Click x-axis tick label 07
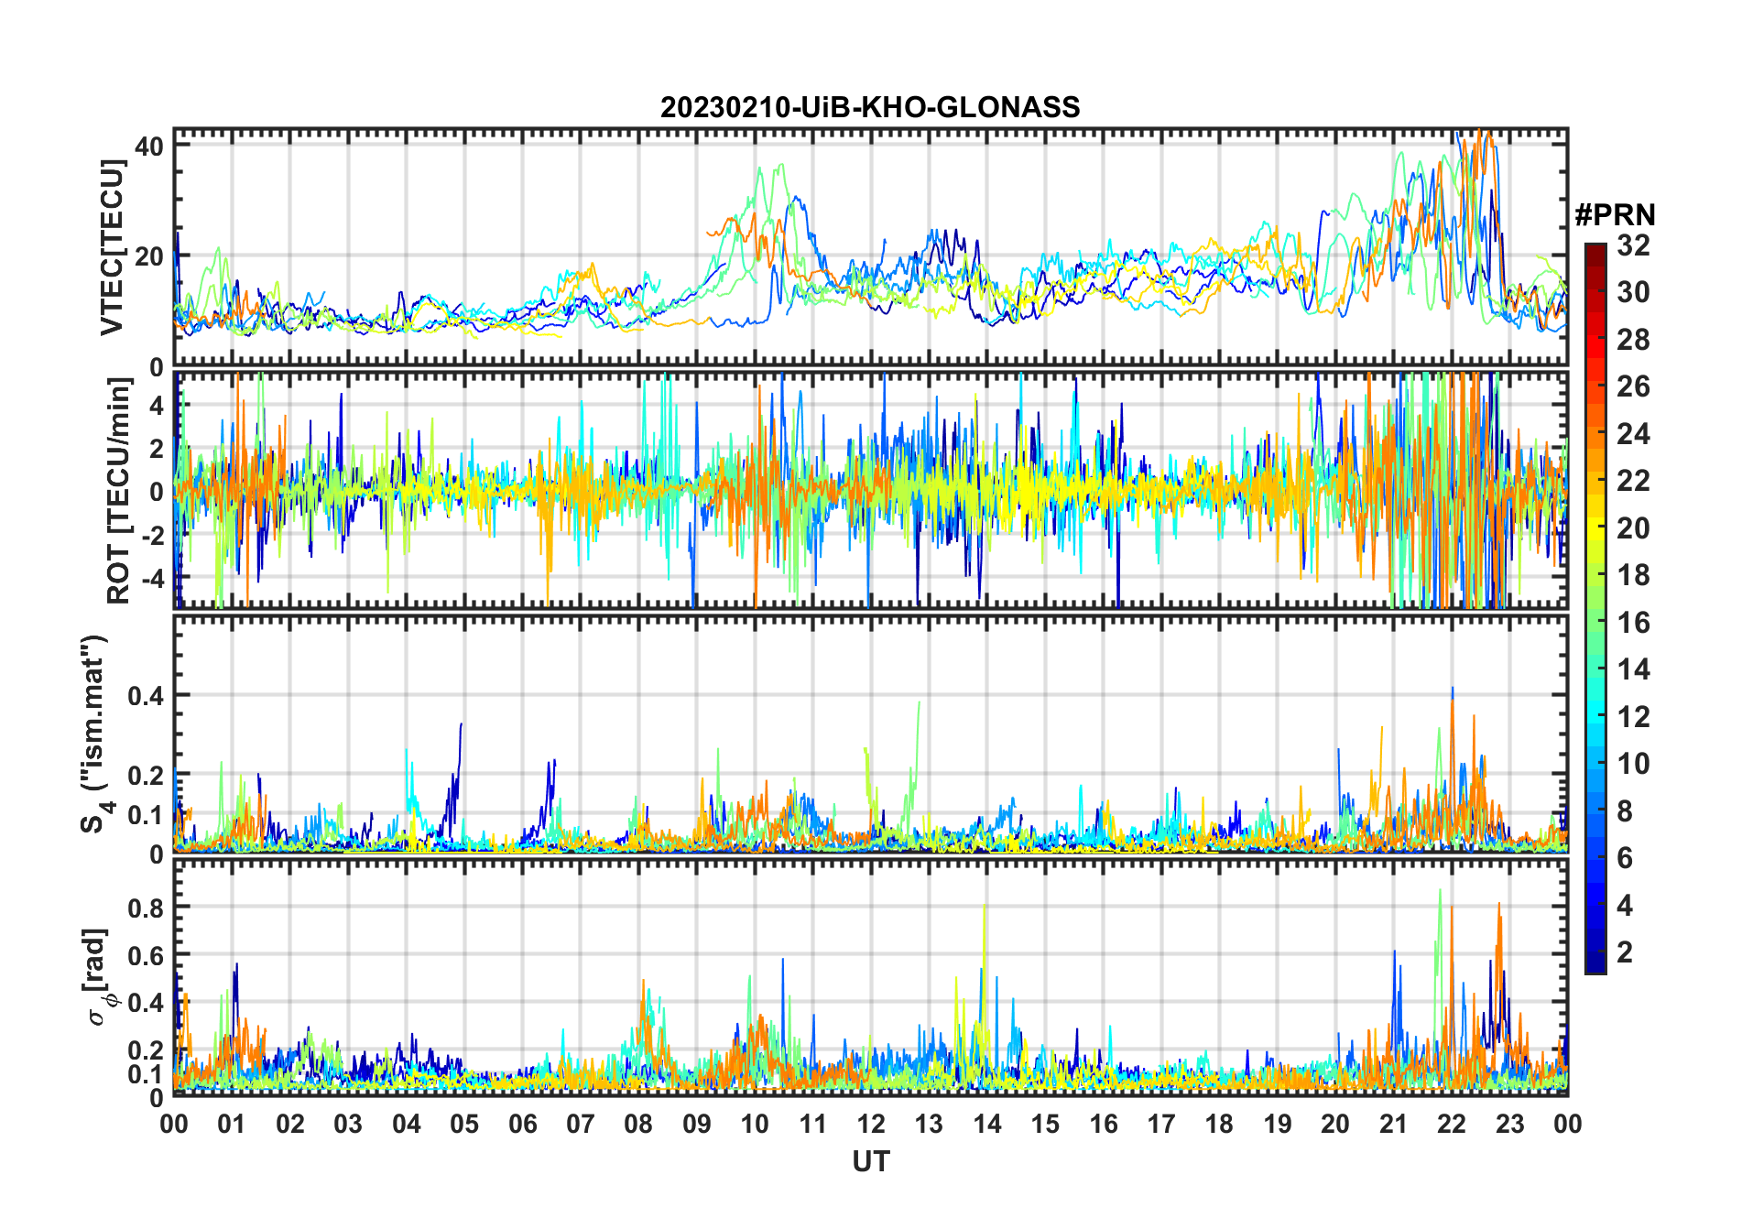The image size is (1742, 1218). [581, 1125]
